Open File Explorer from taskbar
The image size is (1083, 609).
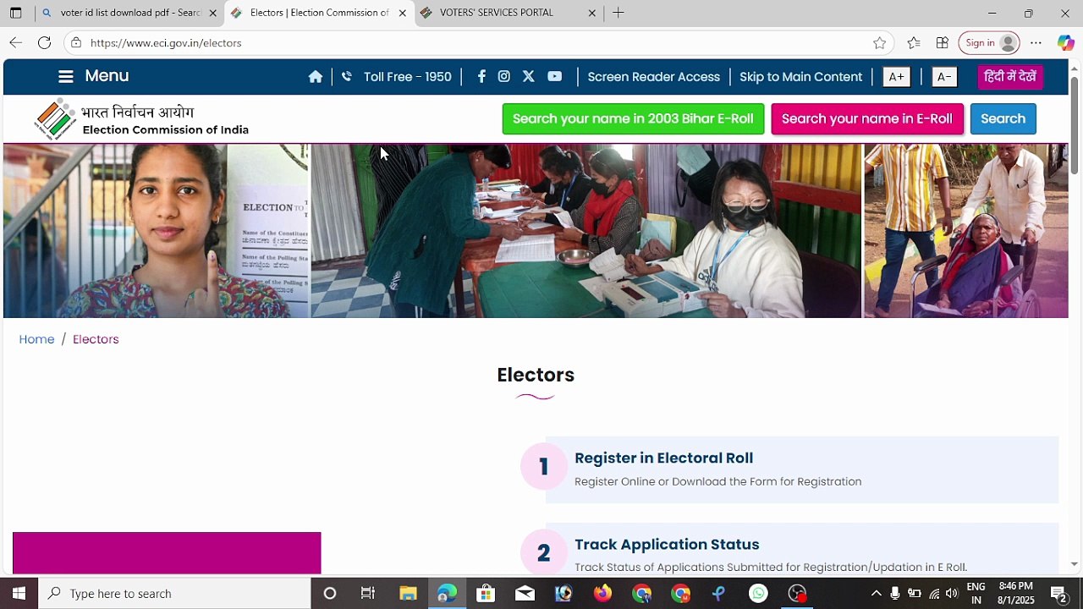tap(408, 594)
